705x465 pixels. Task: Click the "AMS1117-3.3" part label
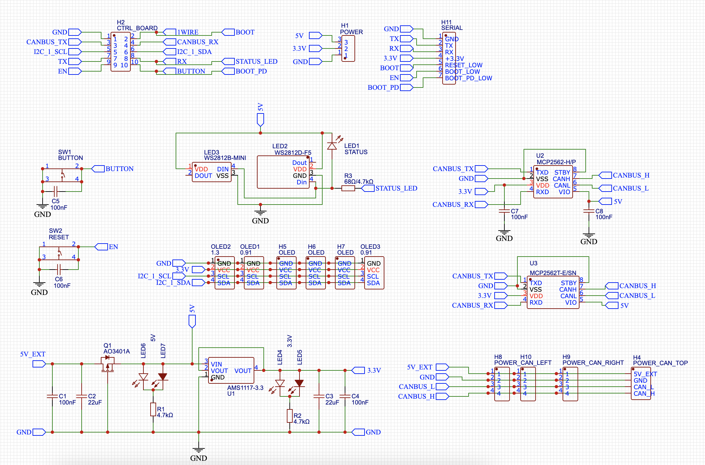click(245, 388)
